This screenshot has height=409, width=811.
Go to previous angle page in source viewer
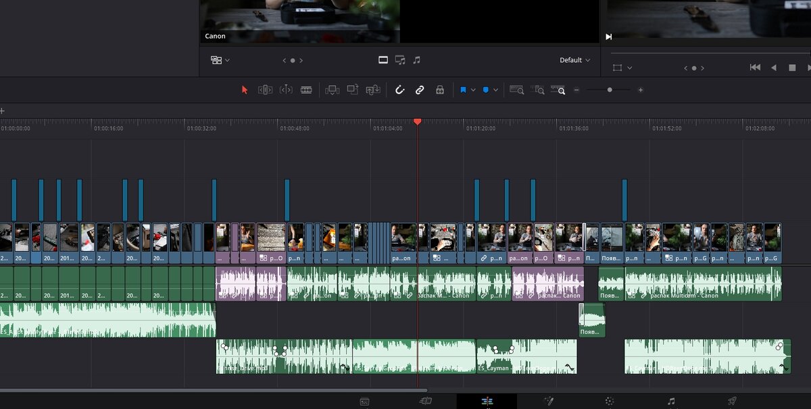285,60
